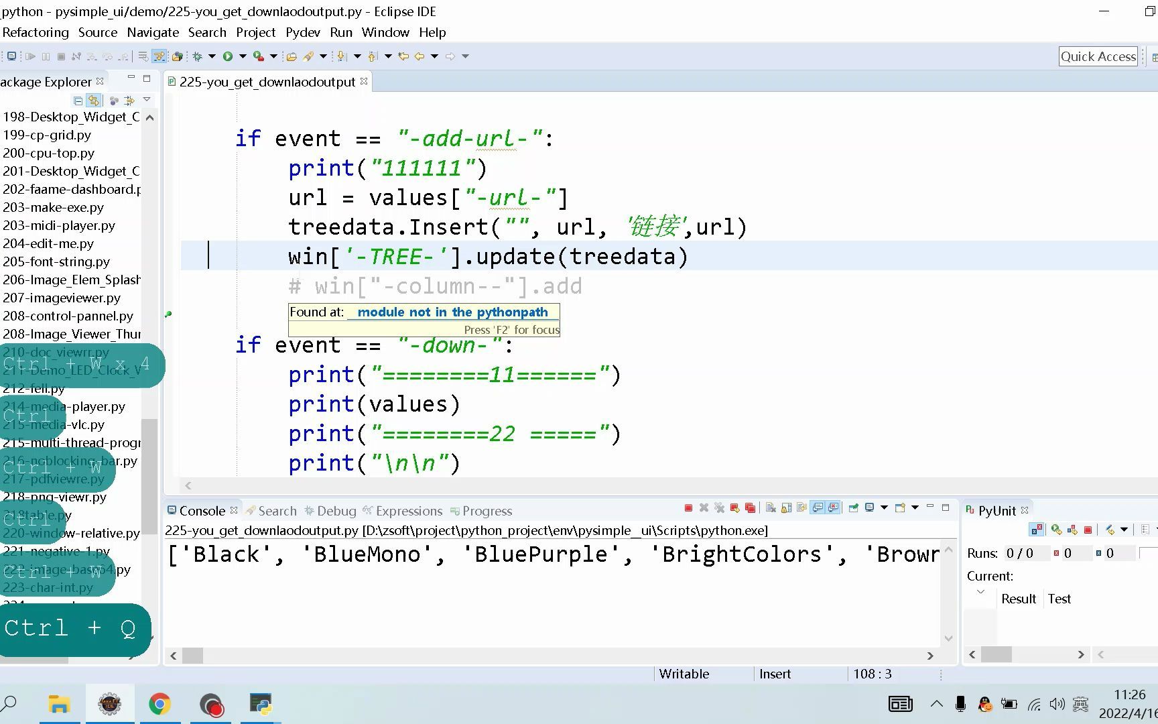1158x724 pixels.
Task: Navigate Back with yellow left arrow
Action: point(420,56)
